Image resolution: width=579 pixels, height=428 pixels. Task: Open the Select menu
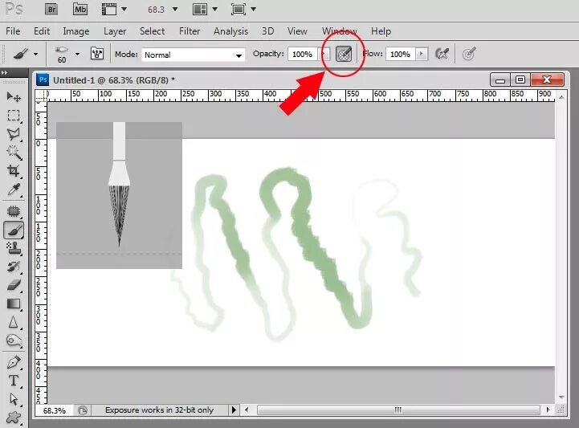pos(152,31)
